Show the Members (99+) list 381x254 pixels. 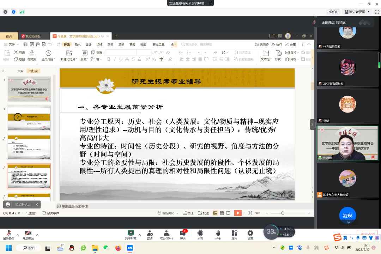pos(166,235)
